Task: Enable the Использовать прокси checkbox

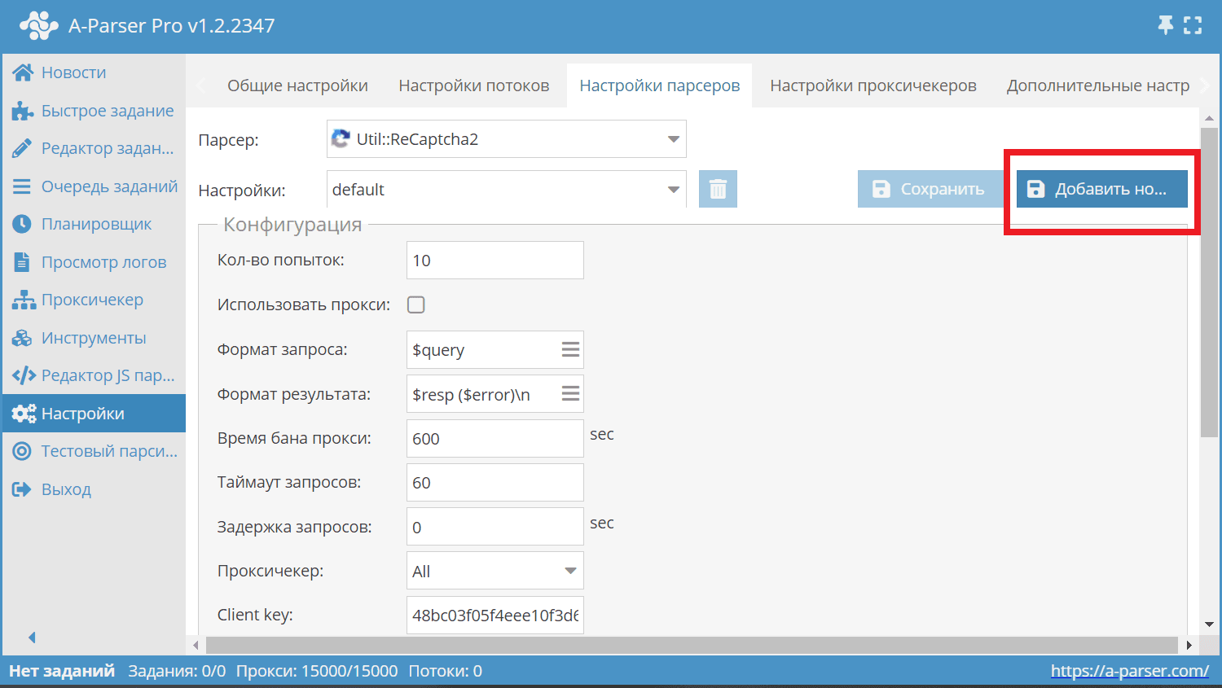Action: coord(416,305)
